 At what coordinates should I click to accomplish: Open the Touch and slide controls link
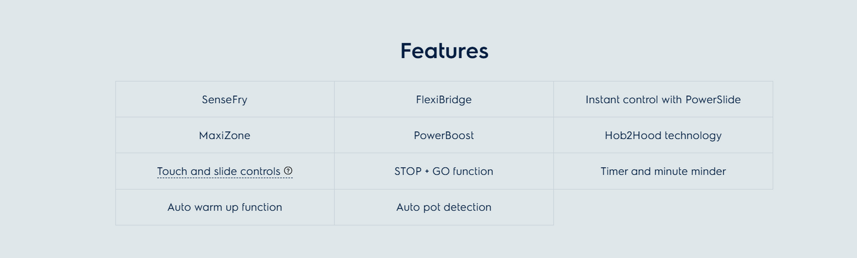218,172
